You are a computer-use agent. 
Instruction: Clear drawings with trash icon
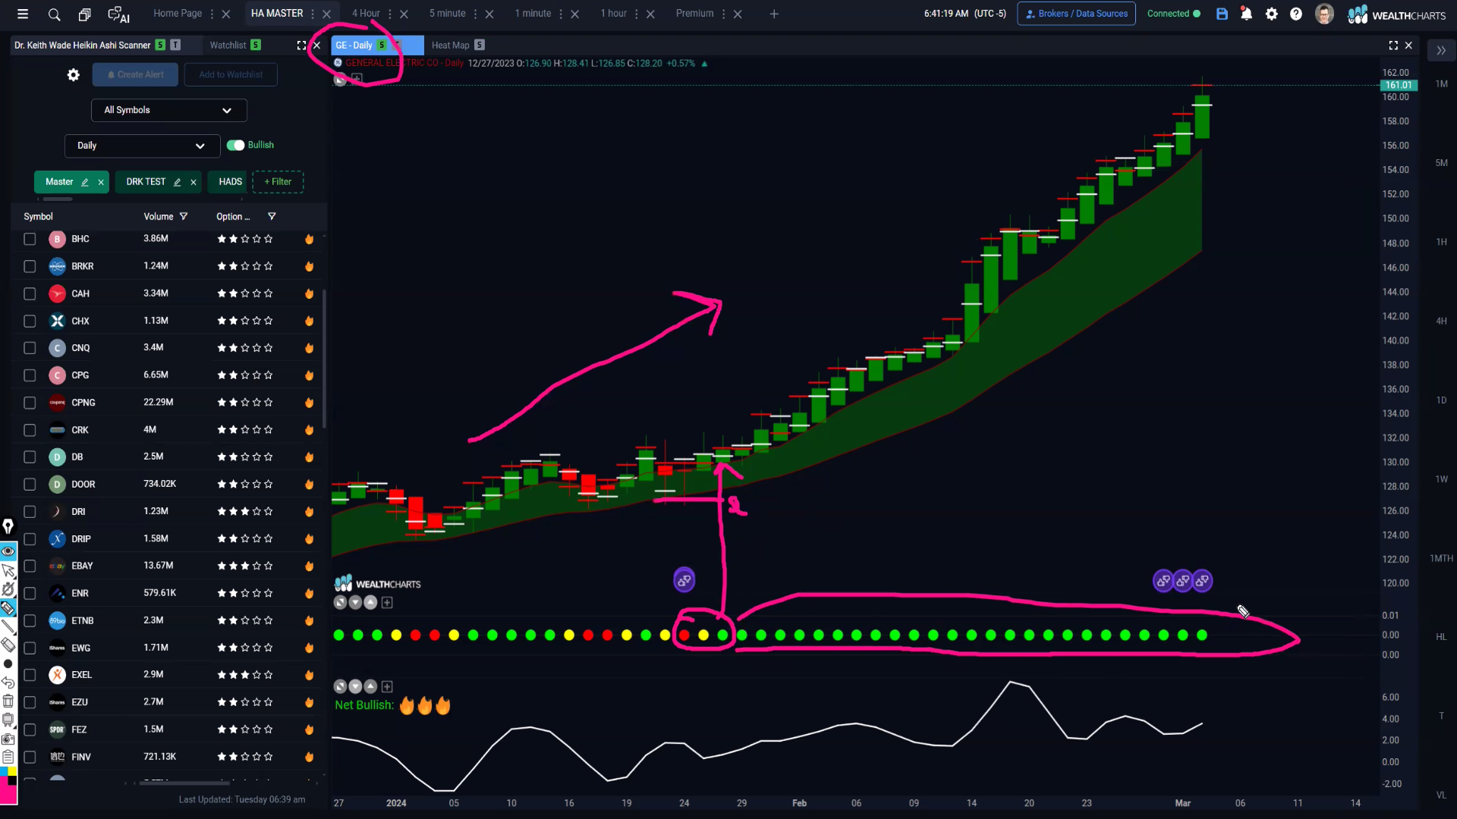click(x=8, y=701)
